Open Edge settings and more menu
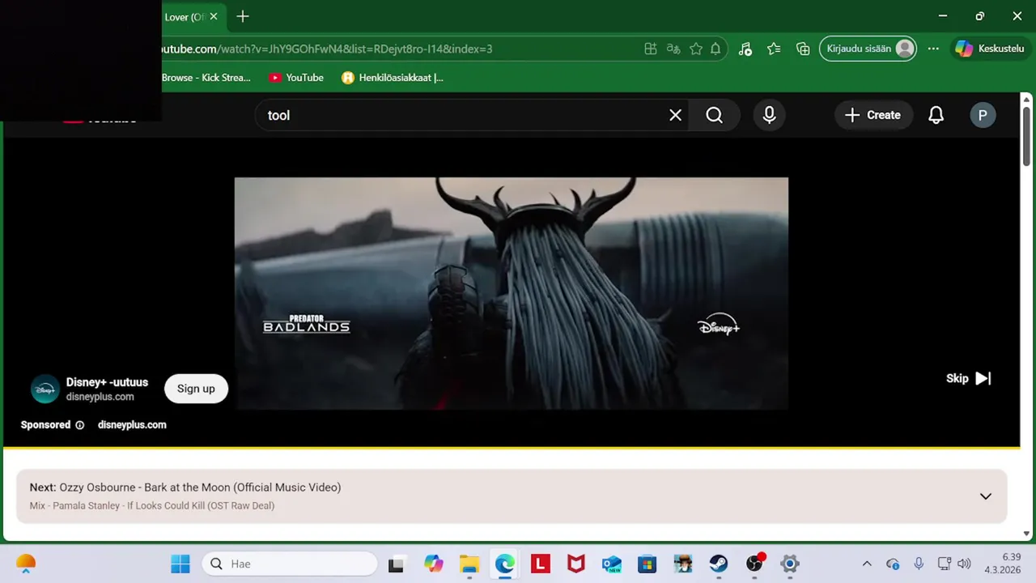This screenshot has height=583, width=1036. pyautogui.click(x=933, y=49)
